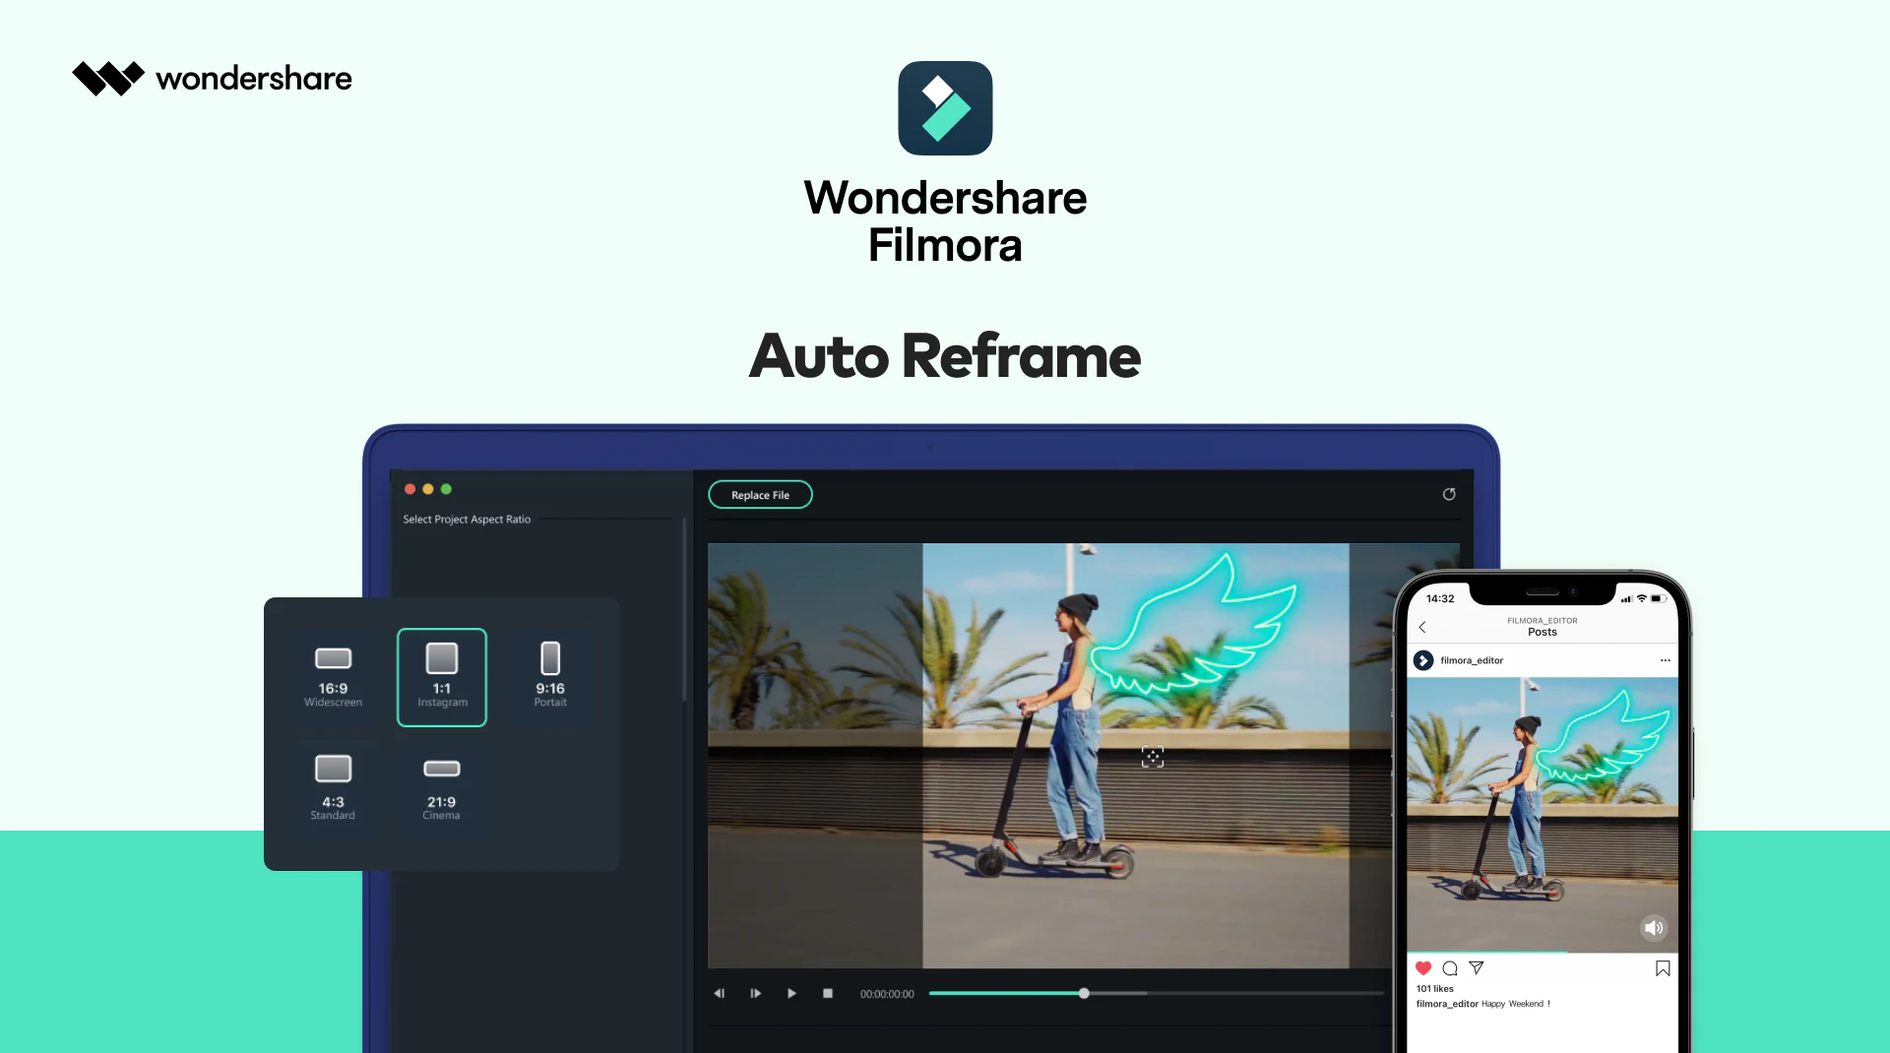Click the Replace File button

760,495
